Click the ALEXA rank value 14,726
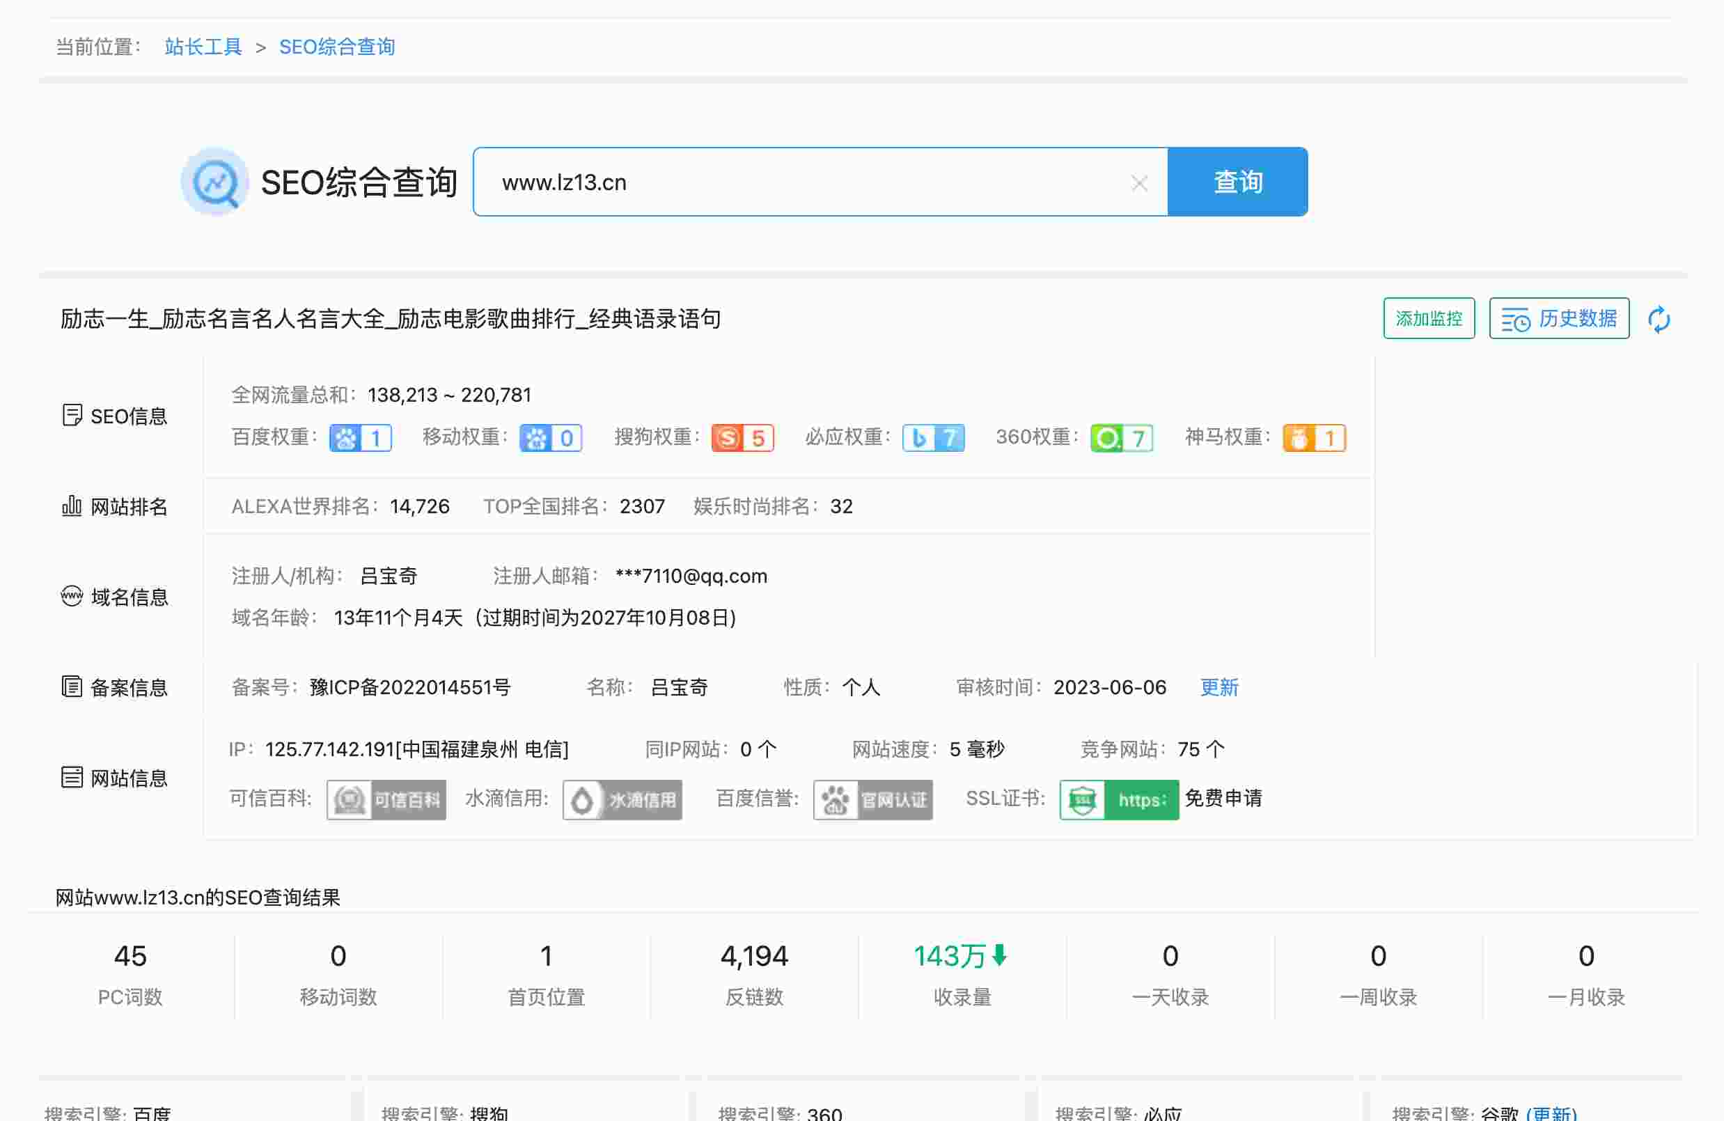This screenshot has width=1724, height=1121. tap(419, 506)
